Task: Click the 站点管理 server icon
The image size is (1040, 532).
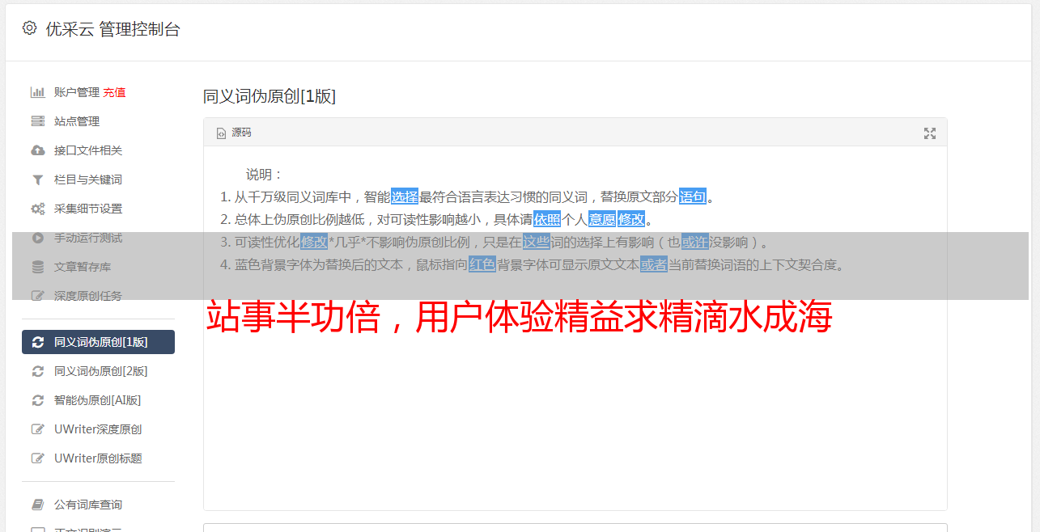Action: point(37,121)
